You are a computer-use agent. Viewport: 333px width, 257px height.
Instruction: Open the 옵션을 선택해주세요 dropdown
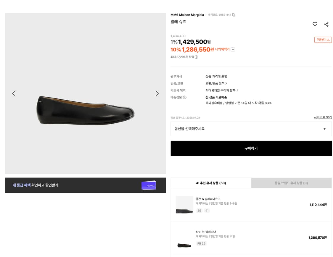point(251,129)
